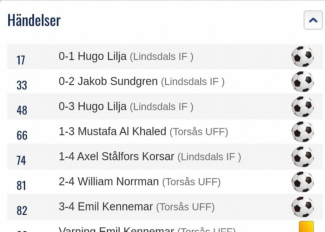Click the Händelser section heading
The height and width of the screenshot is (232, 325).
click(34, 20)
